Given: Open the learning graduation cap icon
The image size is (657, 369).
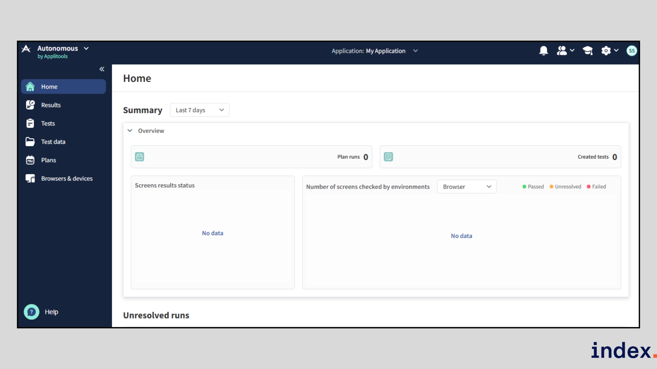Looking at the screenshot, I should 588,51.
